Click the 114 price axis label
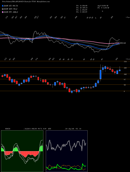The image size is (130, 172). pos(125,62)
